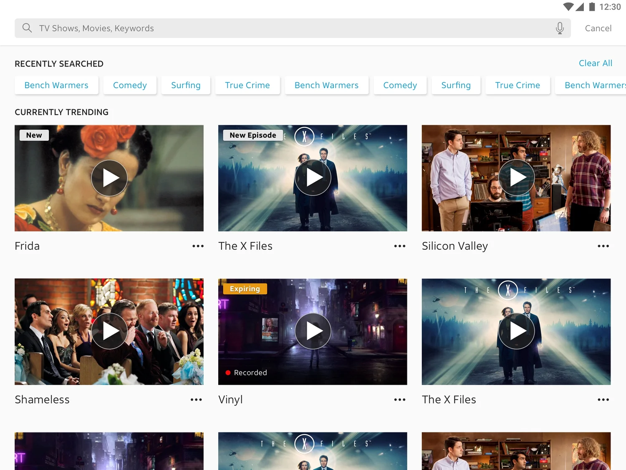Tap the Expiring badge on Vinyl
Image resolution: width=626 pixels, height=470 pixels.
pyautogui.click(x=245, y=289)
